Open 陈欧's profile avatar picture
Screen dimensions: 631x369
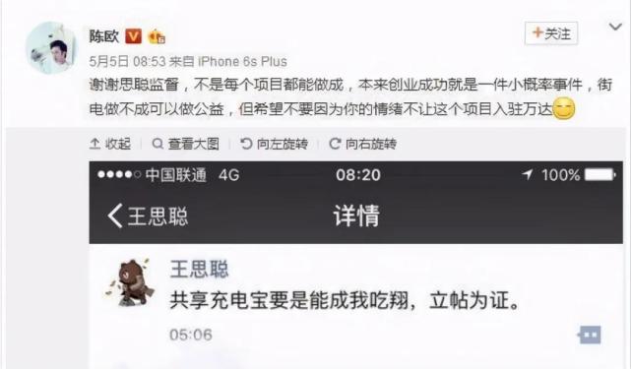[x=52, y=48]
